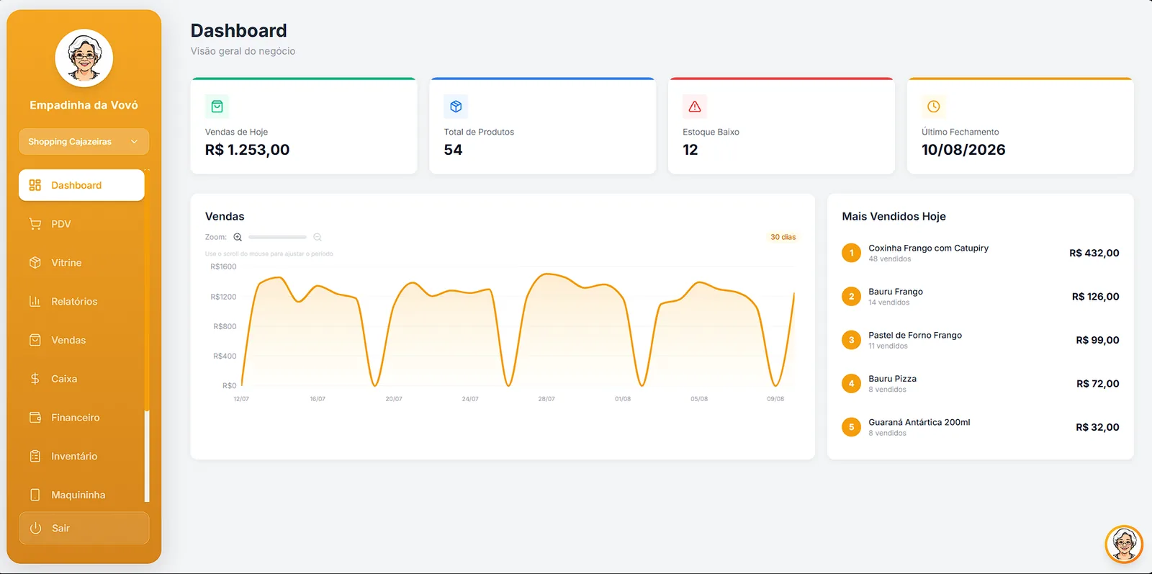Click the Maquininha card machine icon
Image resolution: width=1152 pixels, height=574 pixels.
click(35, 495)
